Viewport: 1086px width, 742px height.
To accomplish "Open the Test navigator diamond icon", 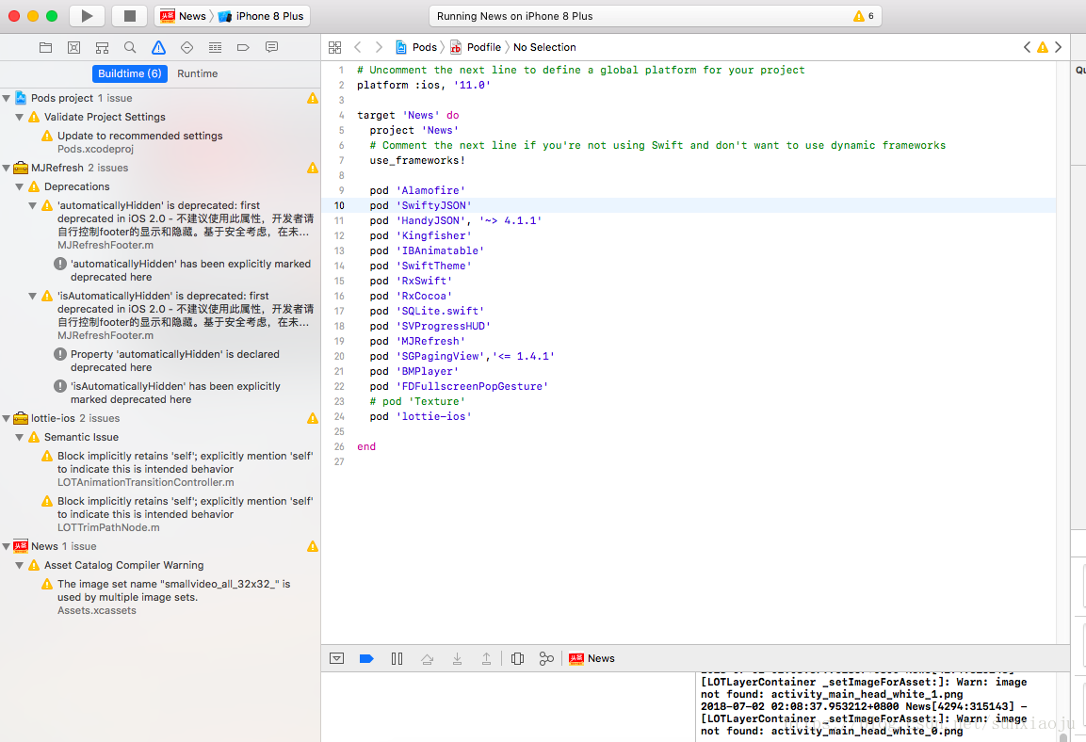I will 186,47.
